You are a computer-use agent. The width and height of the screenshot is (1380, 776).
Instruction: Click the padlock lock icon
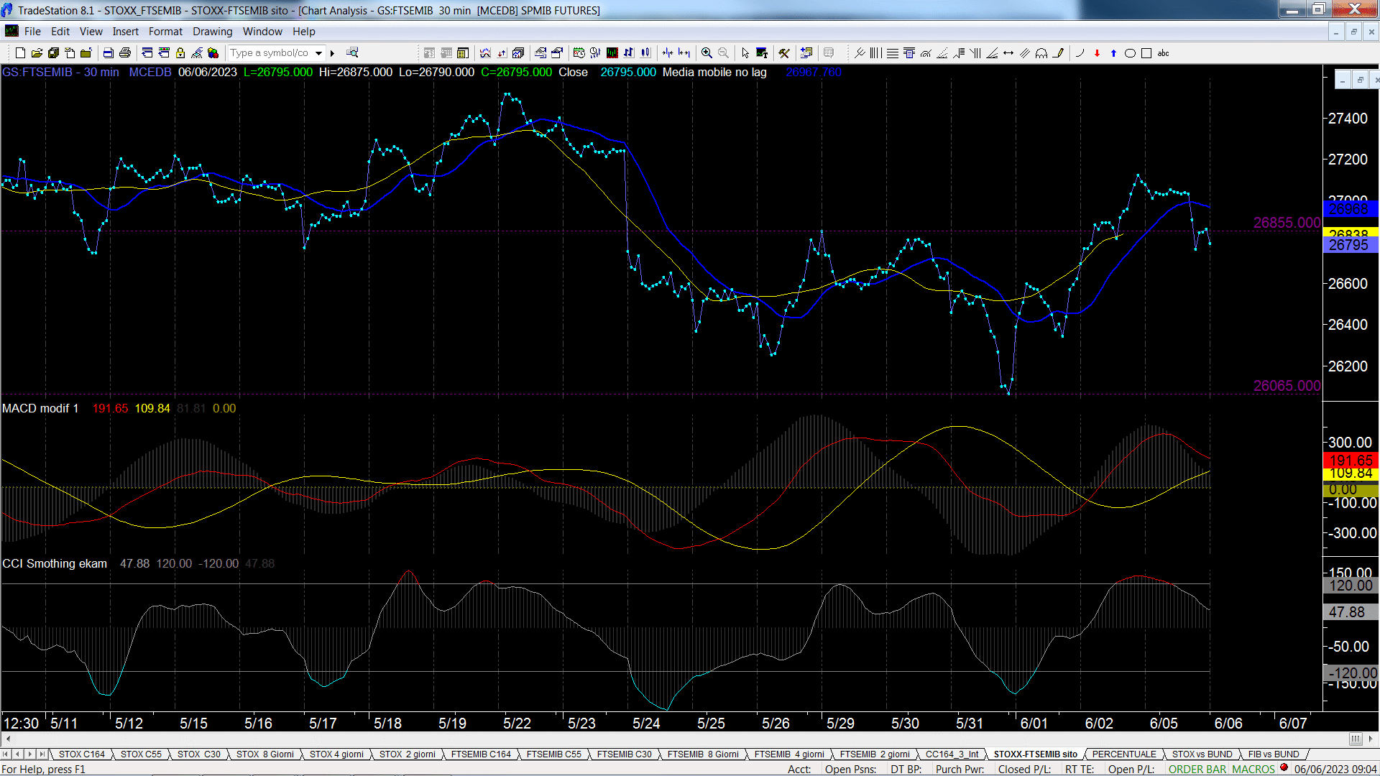click(180, 52)
